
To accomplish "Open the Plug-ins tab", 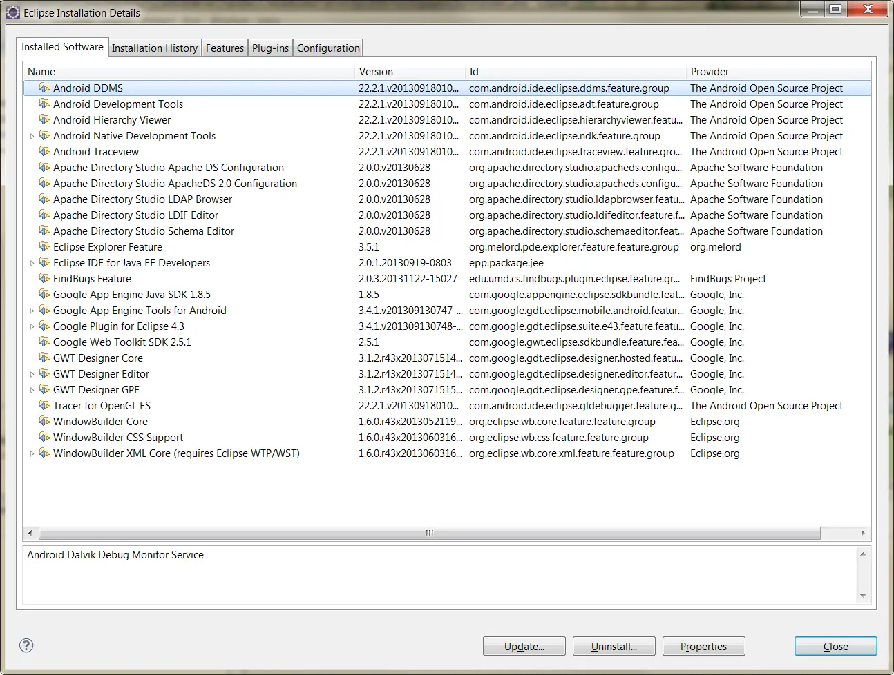I will pyautogui.click(x=270, y=48).
